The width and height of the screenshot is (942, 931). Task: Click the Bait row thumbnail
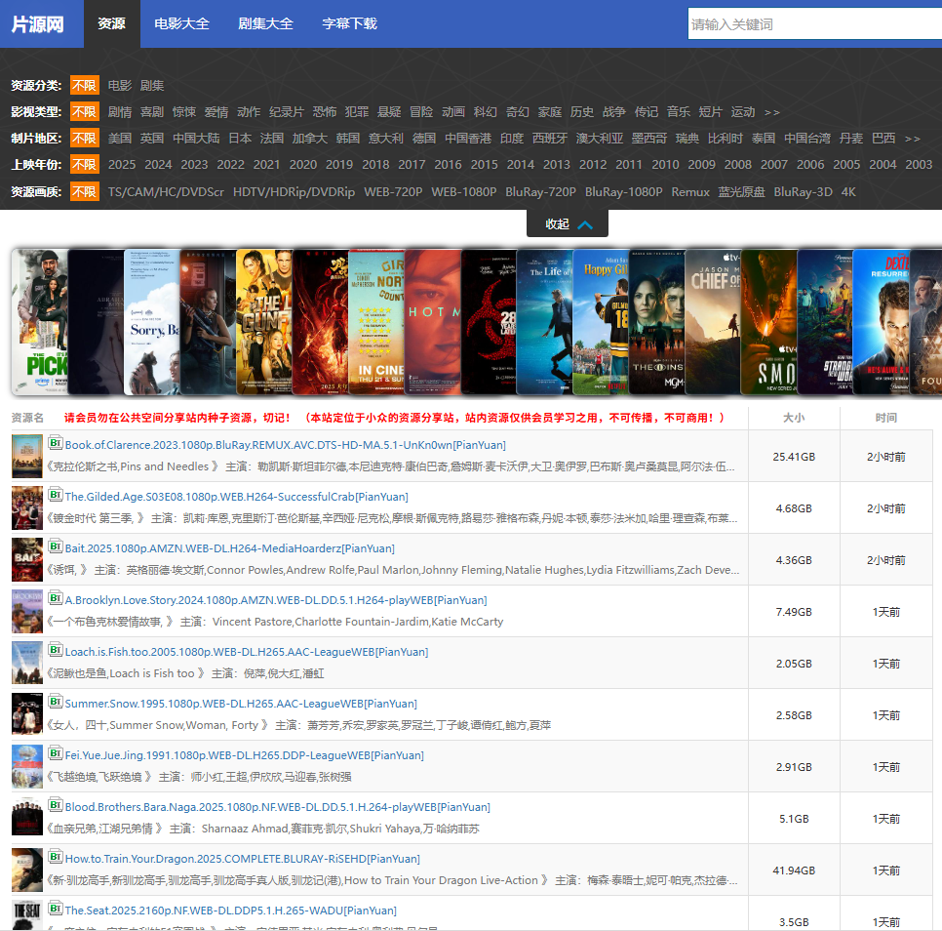tap(27, 559)
